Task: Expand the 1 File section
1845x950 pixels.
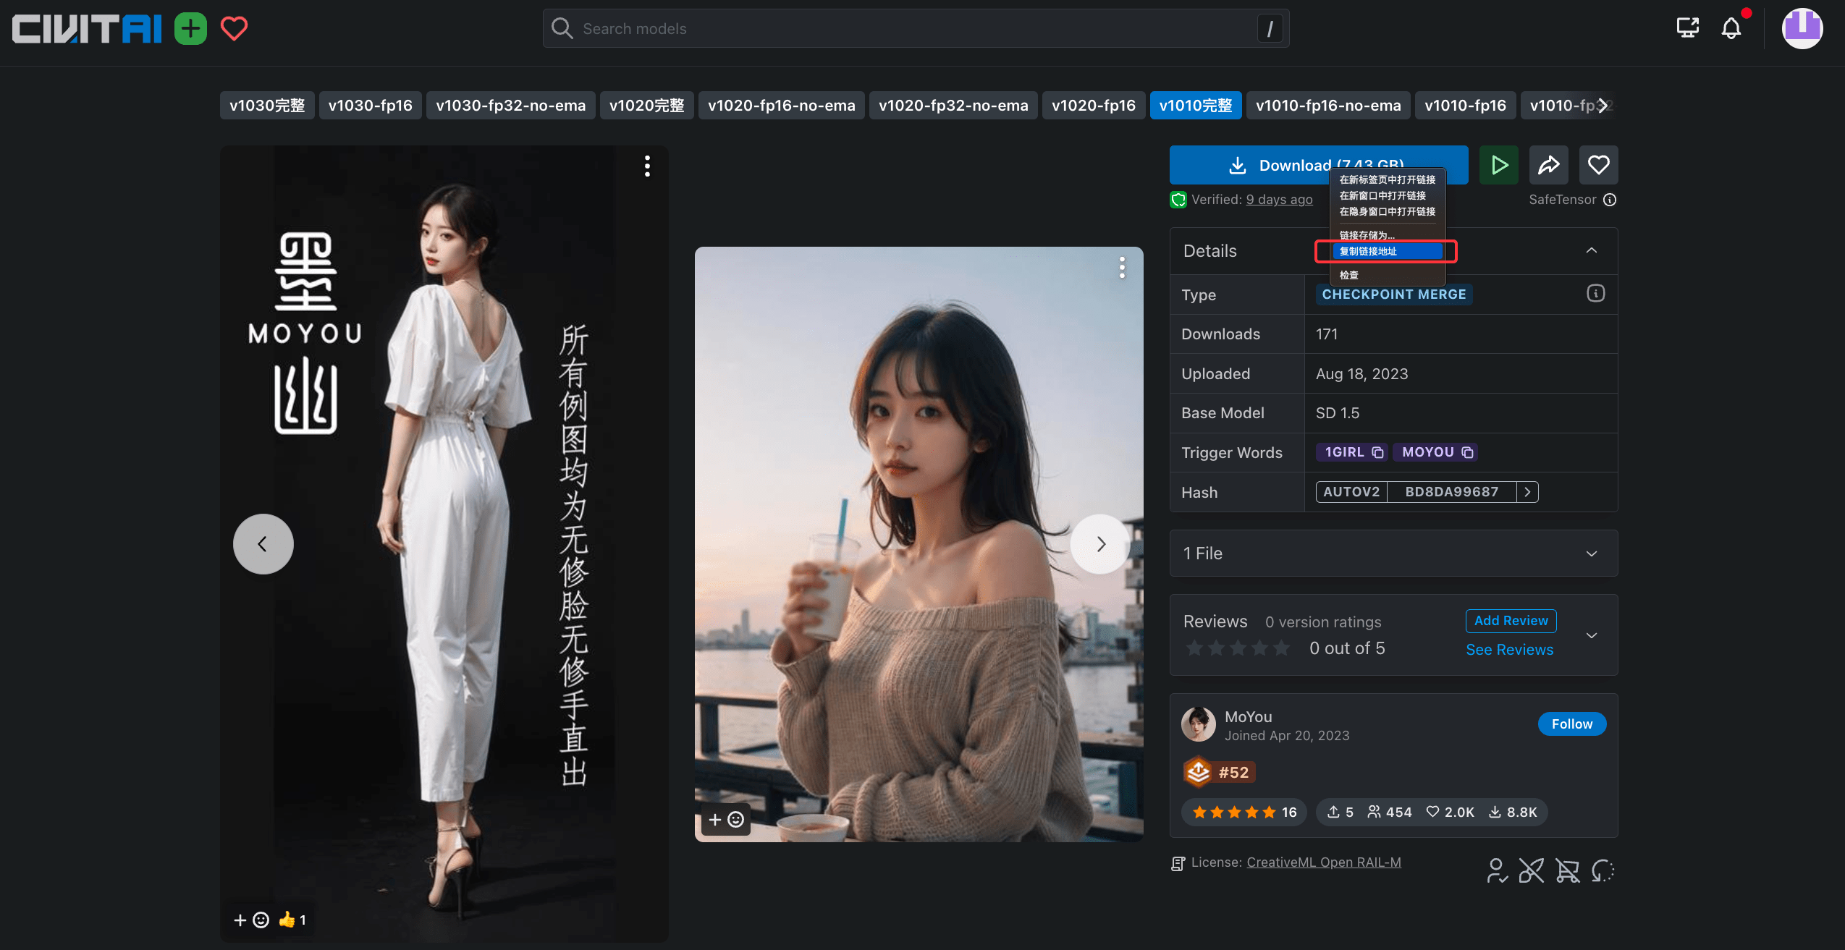Action: coord(1591,554)
